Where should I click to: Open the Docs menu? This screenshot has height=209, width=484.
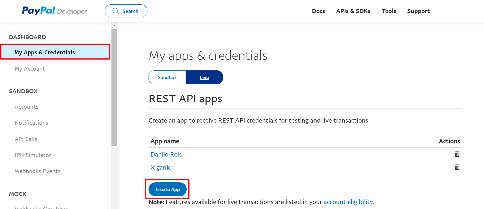coord(318,11)
